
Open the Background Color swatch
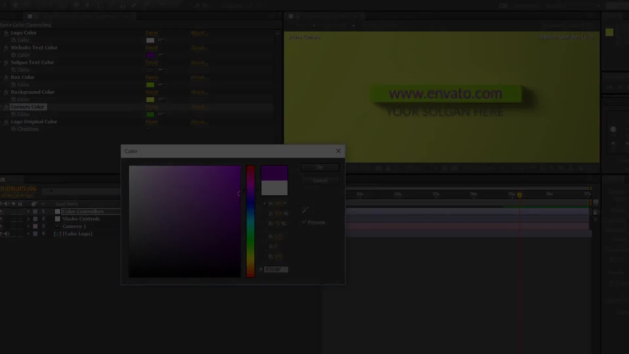tap(150, 100)
